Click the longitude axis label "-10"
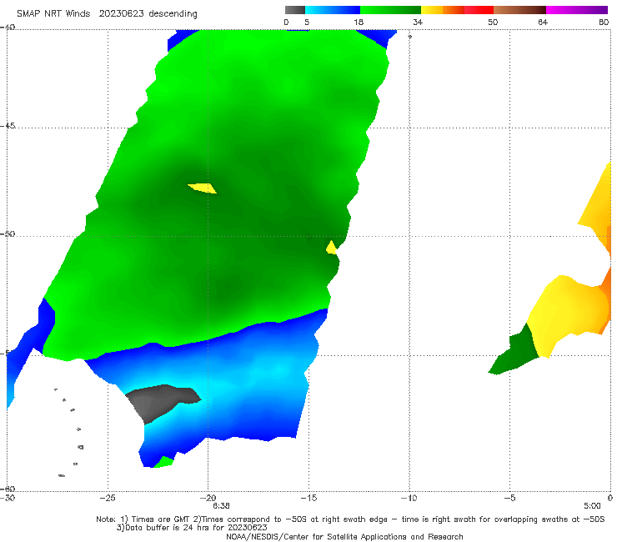 pos(409,498)
